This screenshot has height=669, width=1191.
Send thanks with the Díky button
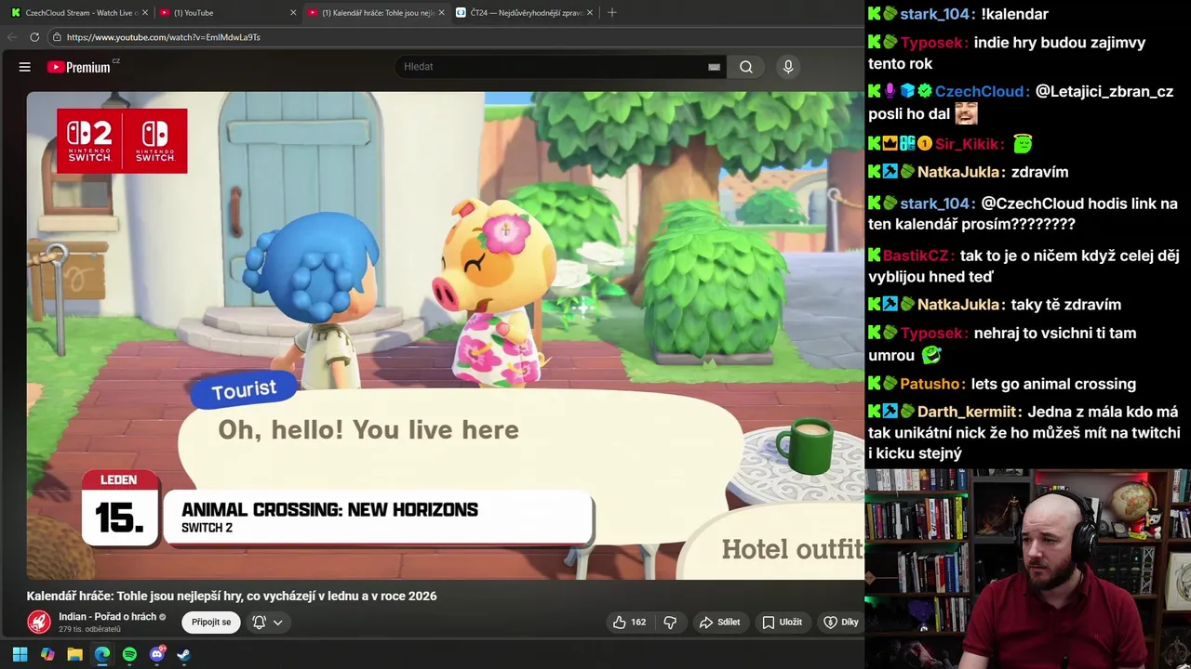[x=841, y=622]
